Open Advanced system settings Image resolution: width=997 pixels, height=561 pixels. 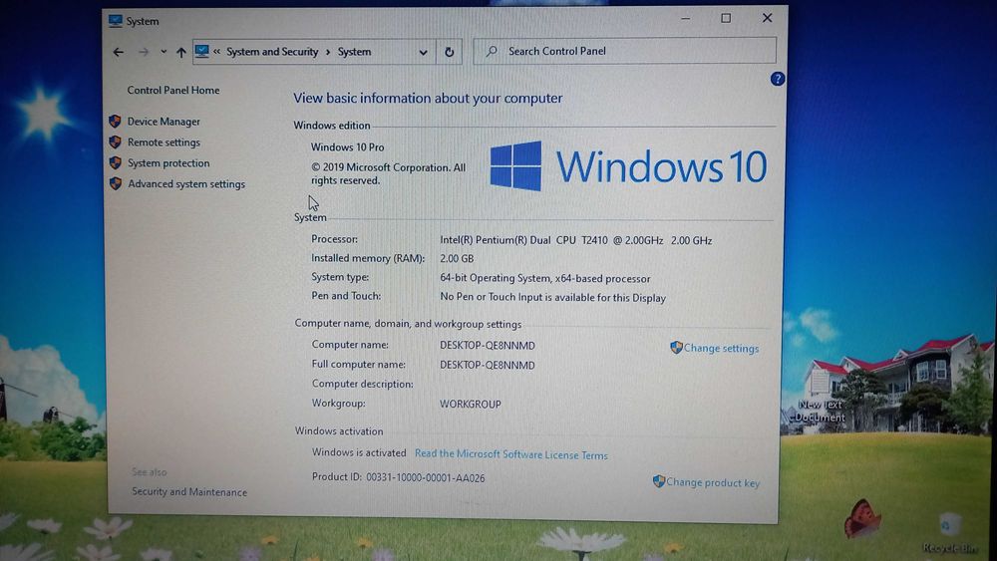186,184
